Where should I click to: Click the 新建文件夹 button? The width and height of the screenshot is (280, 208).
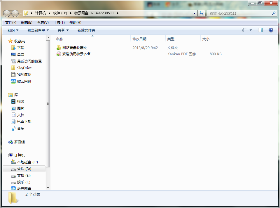86,30
